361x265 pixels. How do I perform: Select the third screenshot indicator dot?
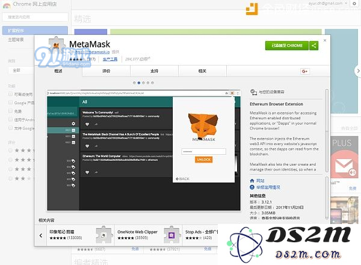coord(143,83)
